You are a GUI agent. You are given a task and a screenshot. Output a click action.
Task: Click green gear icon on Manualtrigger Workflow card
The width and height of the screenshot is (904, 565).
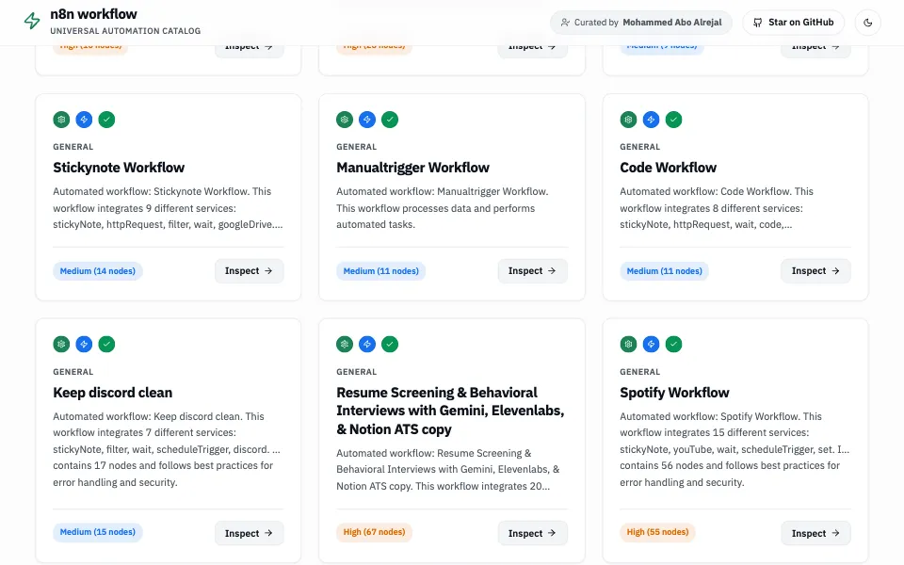coord(345,120)
